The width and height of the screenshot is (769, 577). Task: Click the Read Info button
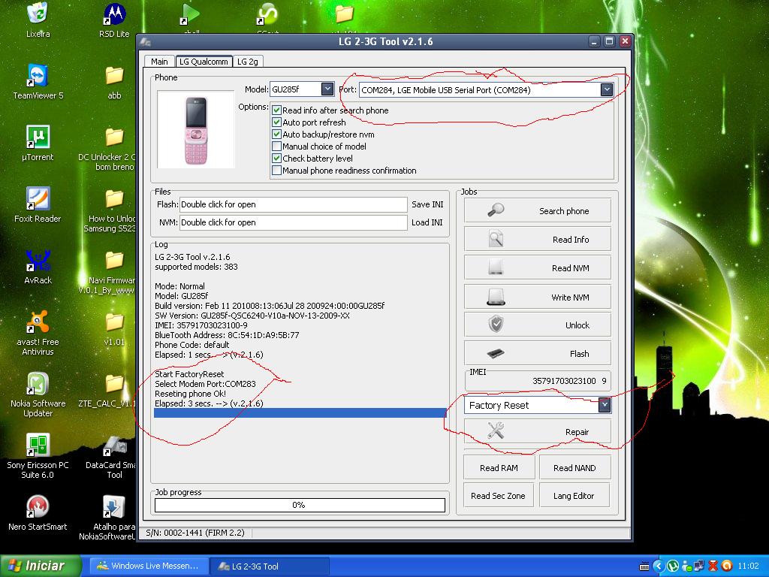[x=538, y=239]
